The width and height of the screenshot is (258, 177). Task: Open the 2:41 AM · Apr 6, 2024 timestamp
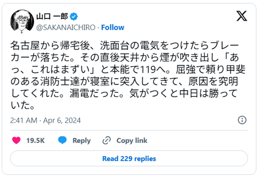tap(45, 120)
